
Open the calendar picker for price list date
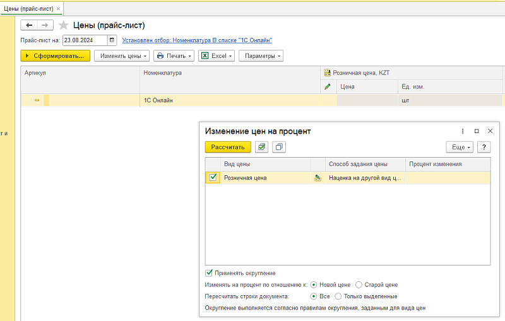pos(112,40)
